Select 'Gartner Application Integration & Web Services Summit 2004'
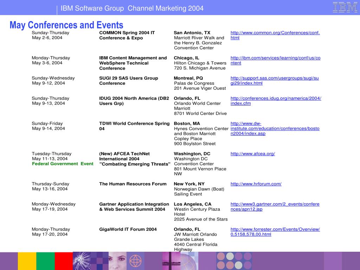Screen dimensions: 360x270 (x=134, y=206)
